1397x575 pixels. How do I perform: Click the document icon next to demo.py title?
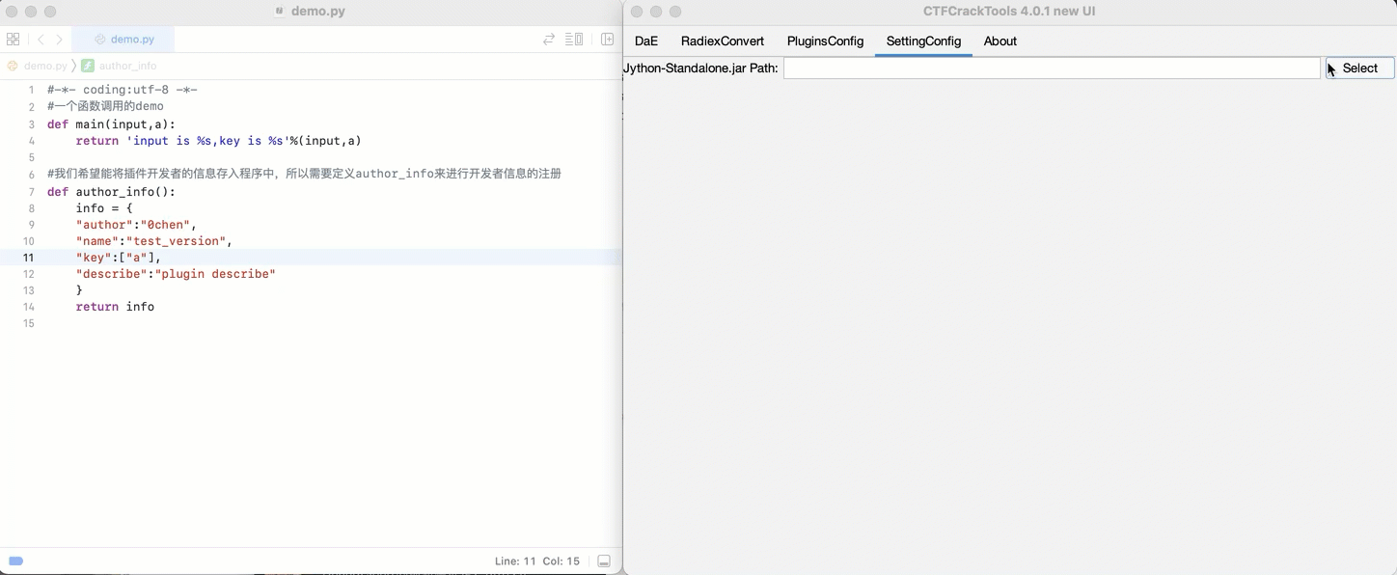[x=280, y=12]
